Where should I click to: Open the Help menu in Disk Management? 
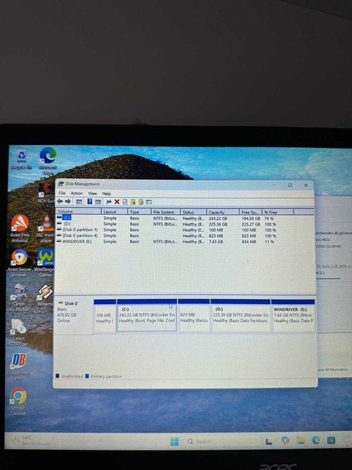coord(107,193)
